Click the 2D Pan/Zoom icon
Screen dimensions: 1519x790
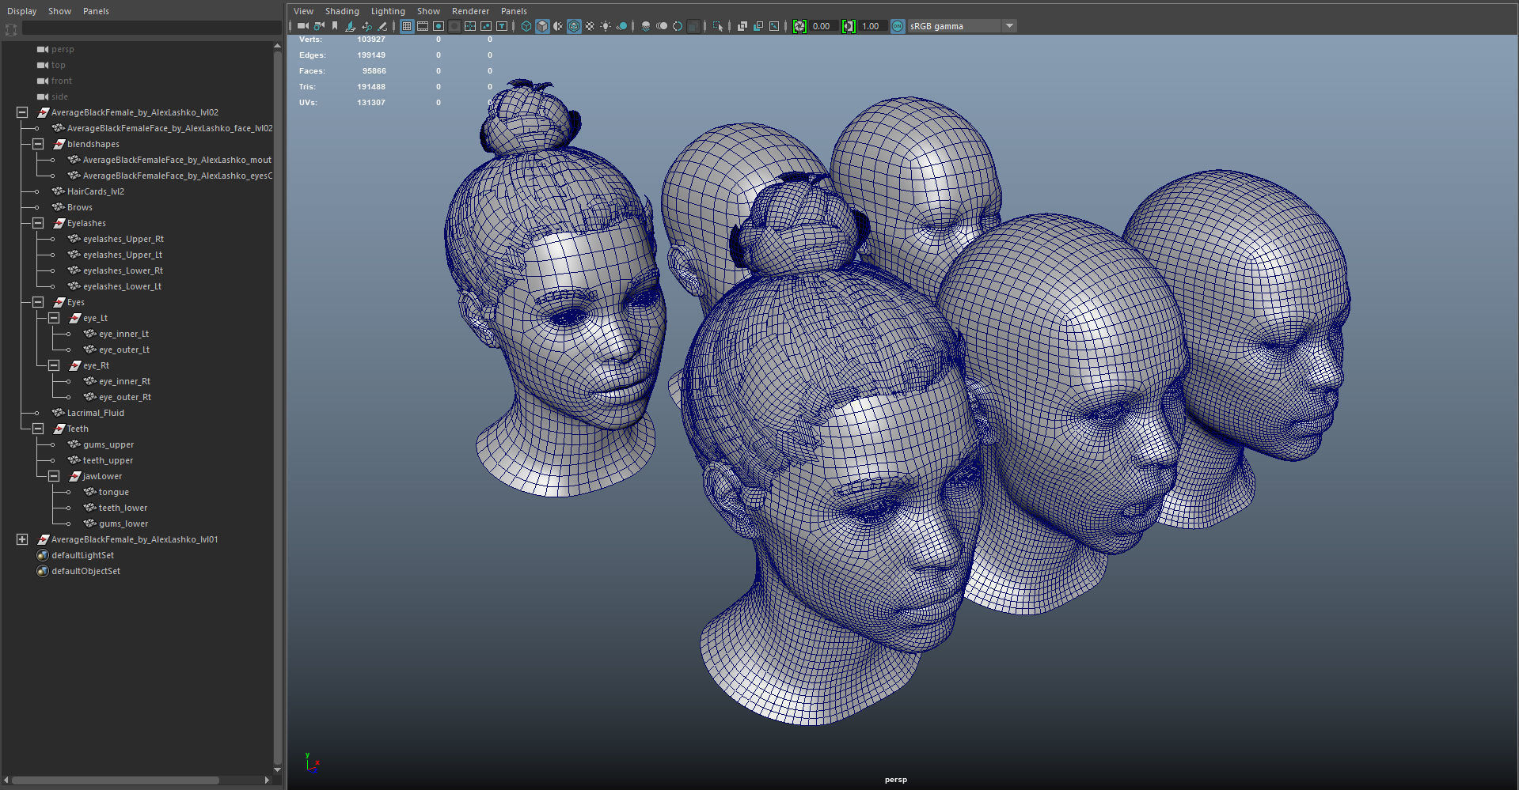point(366,26)
